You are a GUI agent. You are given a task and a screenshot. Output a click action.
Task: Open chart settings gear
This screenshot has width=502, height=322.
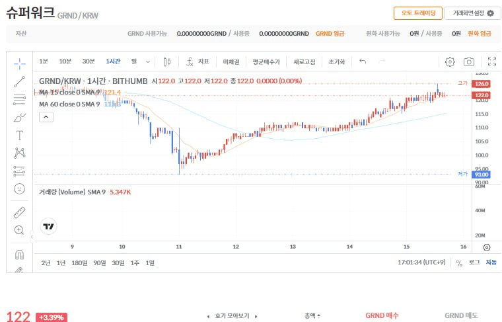tap(450, 61)
